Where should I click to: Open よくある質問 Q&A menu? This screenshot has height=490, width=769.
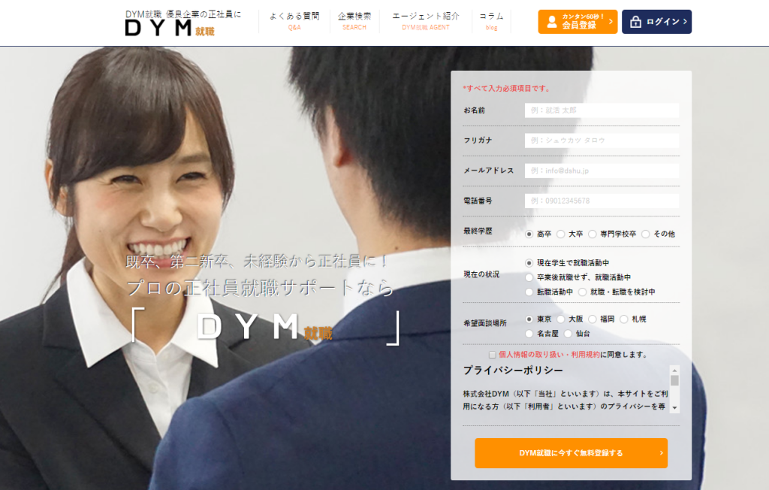pyautogui.click(x=294, y=21)
